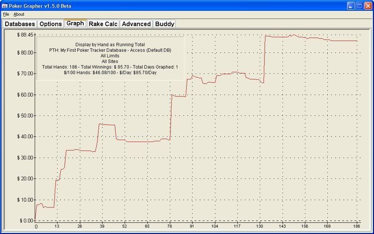The height and width of the screenshot is (234, 374).
Task: Open the File menu
Action: pyautogui.click(x=6, y=14)
